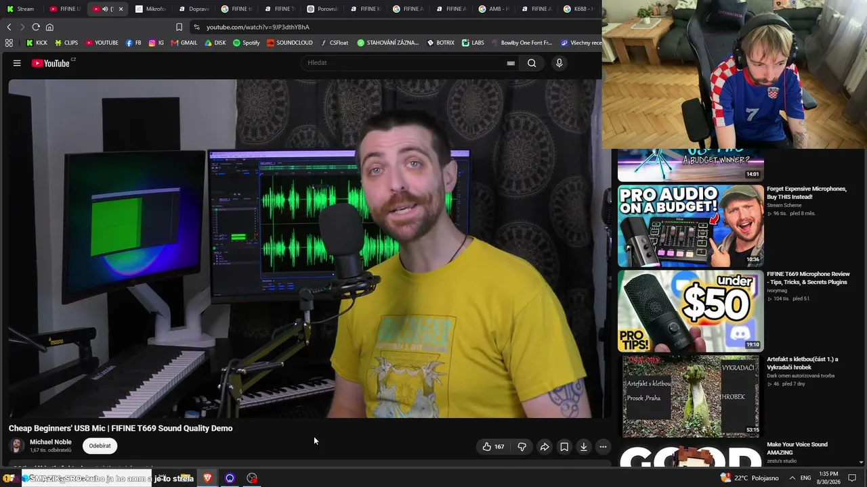Open the Brave browser taskbar icon
The width and height of the screenshot is (867, 487).
(207, 478)
